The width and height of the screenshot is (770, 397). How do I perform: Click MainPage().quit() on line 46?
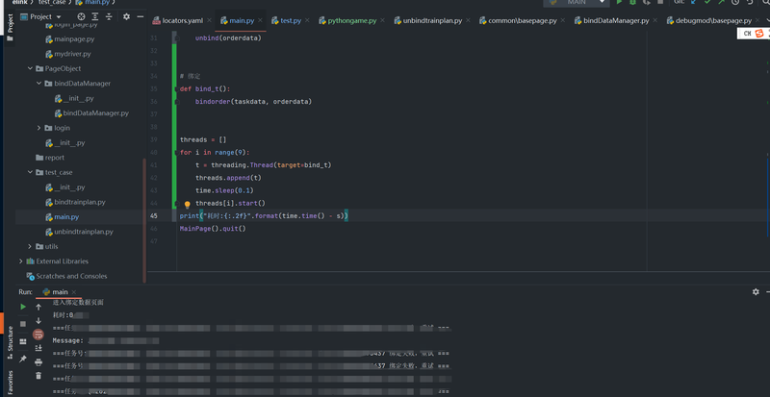pos(213,229)
